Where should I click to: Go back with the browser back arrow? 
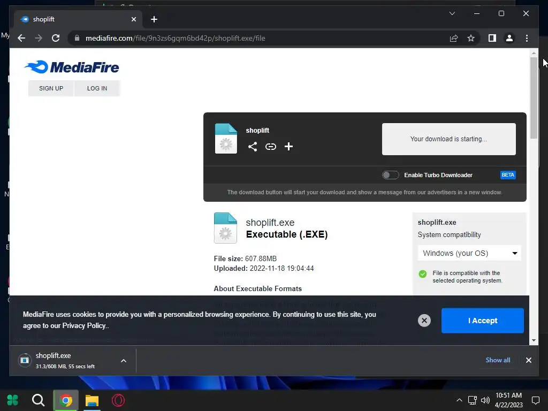point(21,38)
